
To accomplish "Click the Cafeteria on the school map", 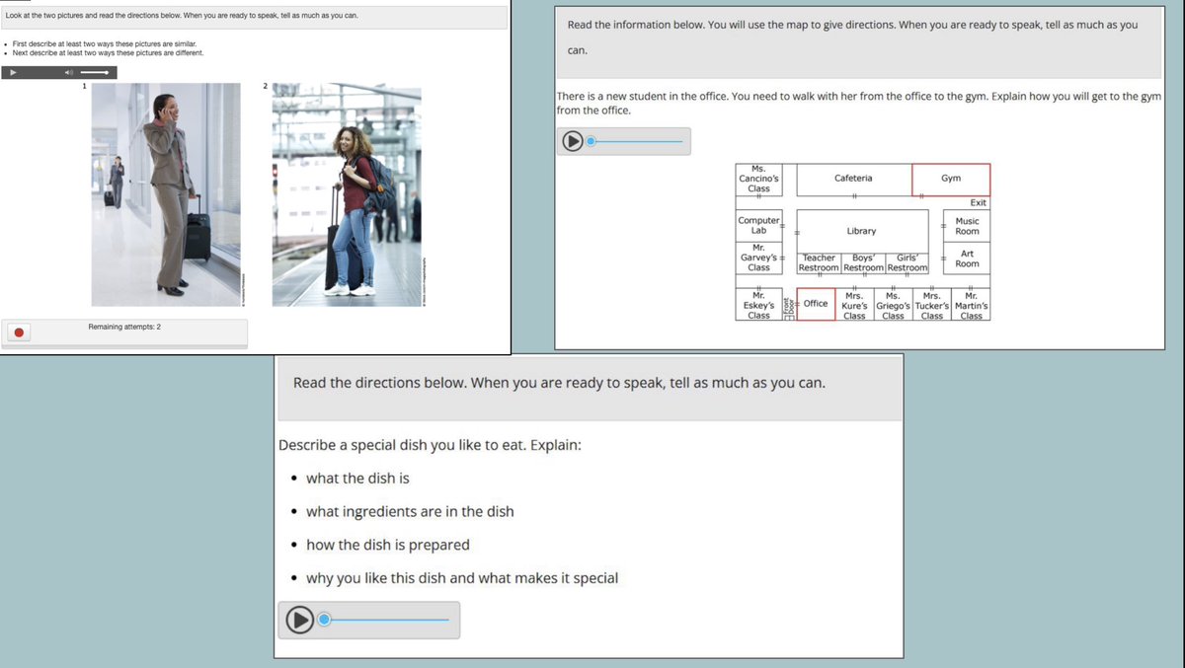I will pos(853,180).
